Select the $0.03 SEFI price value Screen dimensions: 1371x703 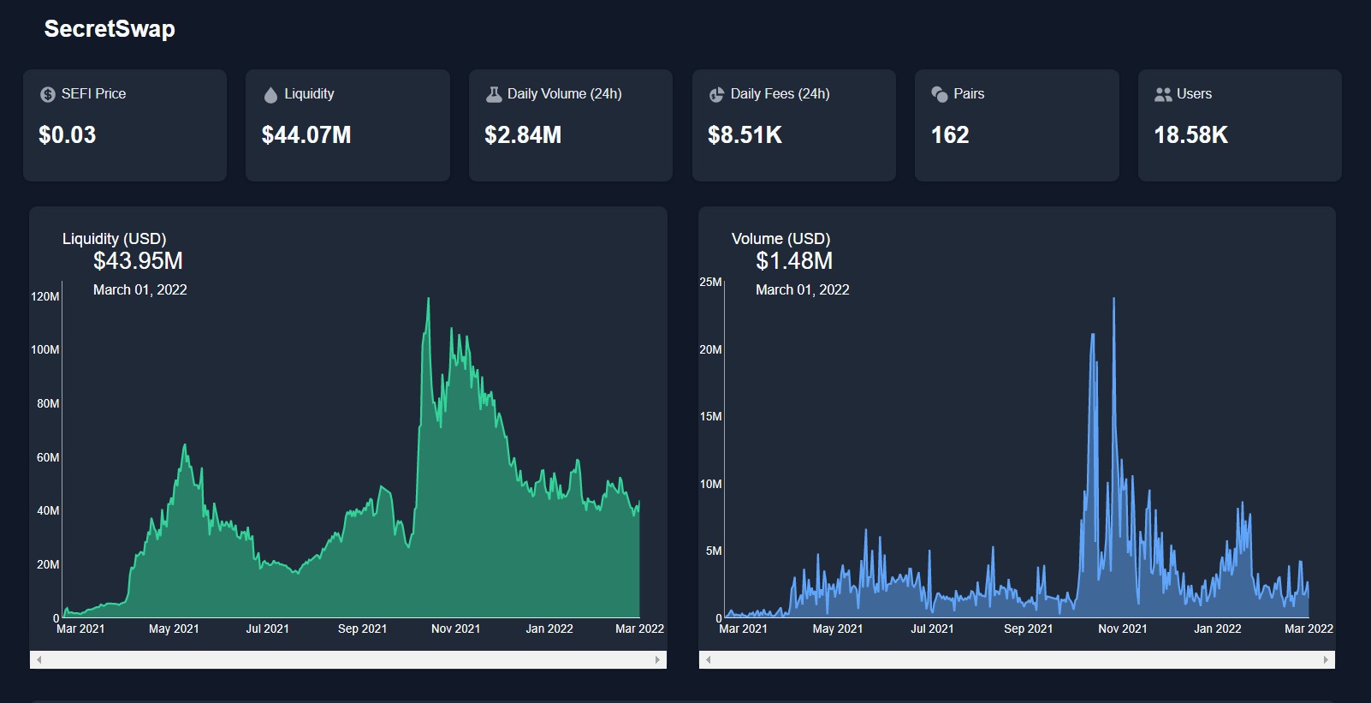[68, 135]
